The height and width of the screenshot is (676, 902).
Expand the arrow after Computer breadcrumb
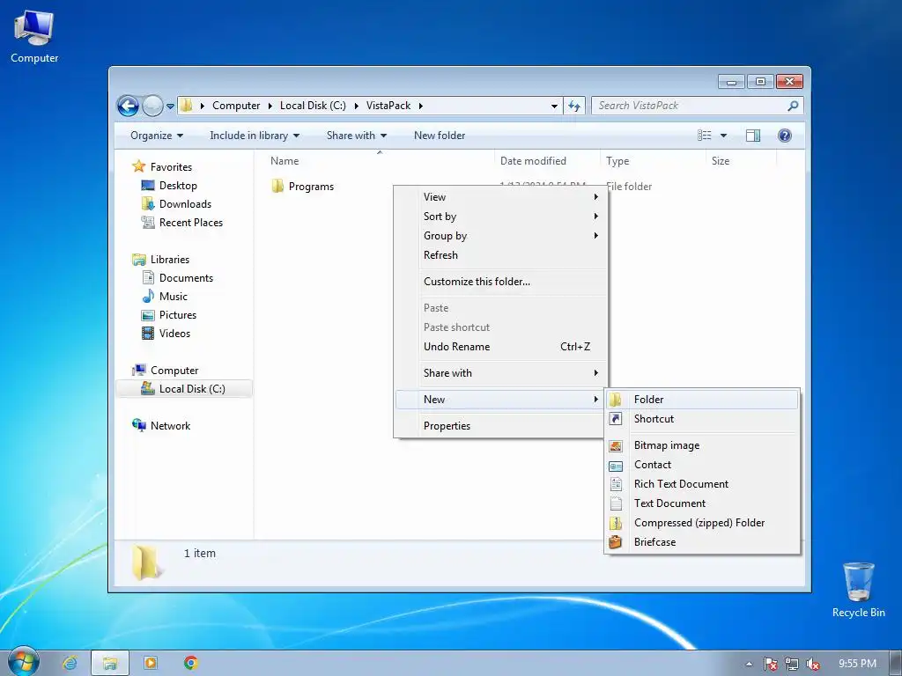pyautogui.click(x=270, y=106)
